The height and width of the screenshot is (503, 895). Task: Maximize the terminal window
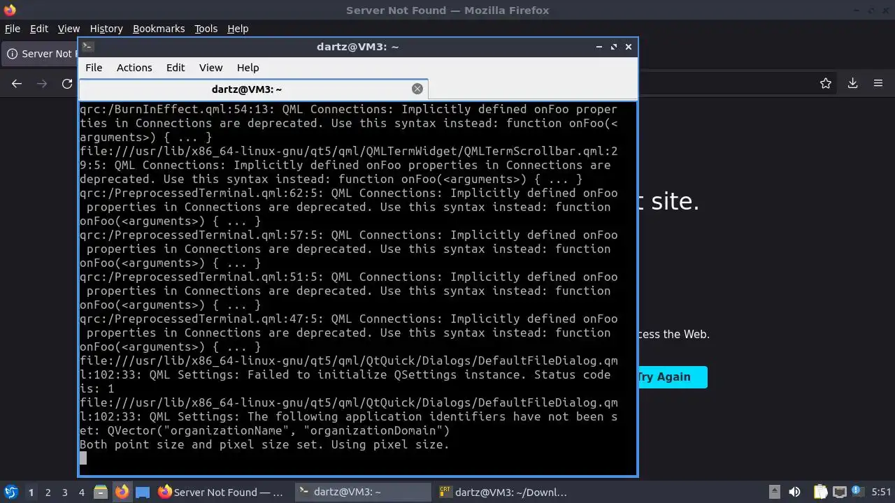pos(614,47)
